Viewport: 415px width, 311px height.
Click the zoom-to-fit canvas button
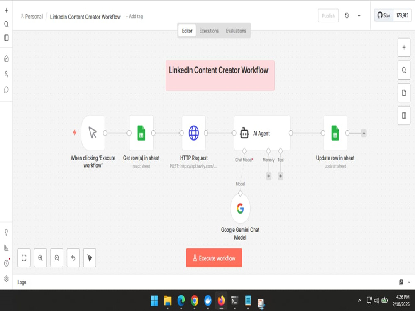click(24, 258)
